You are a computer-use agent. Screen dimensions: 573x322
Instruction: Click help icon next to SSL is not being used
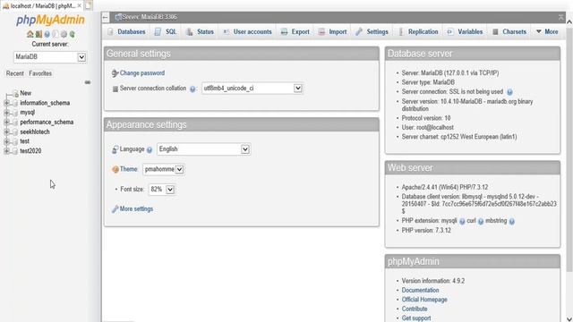click(x=509, y=92)
